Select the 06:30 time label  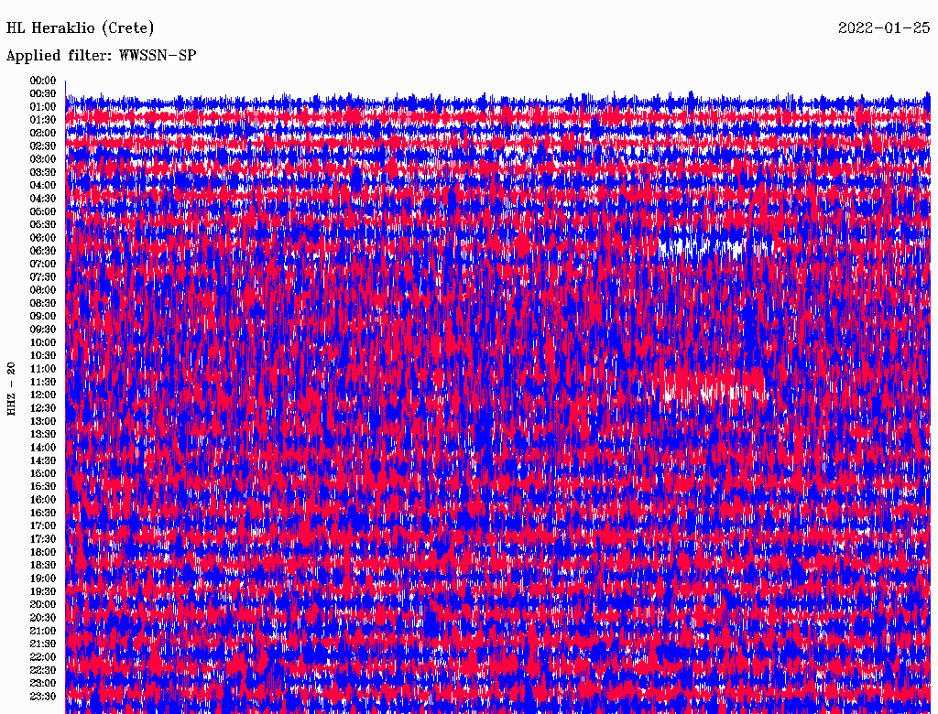[x=43, y=251]
